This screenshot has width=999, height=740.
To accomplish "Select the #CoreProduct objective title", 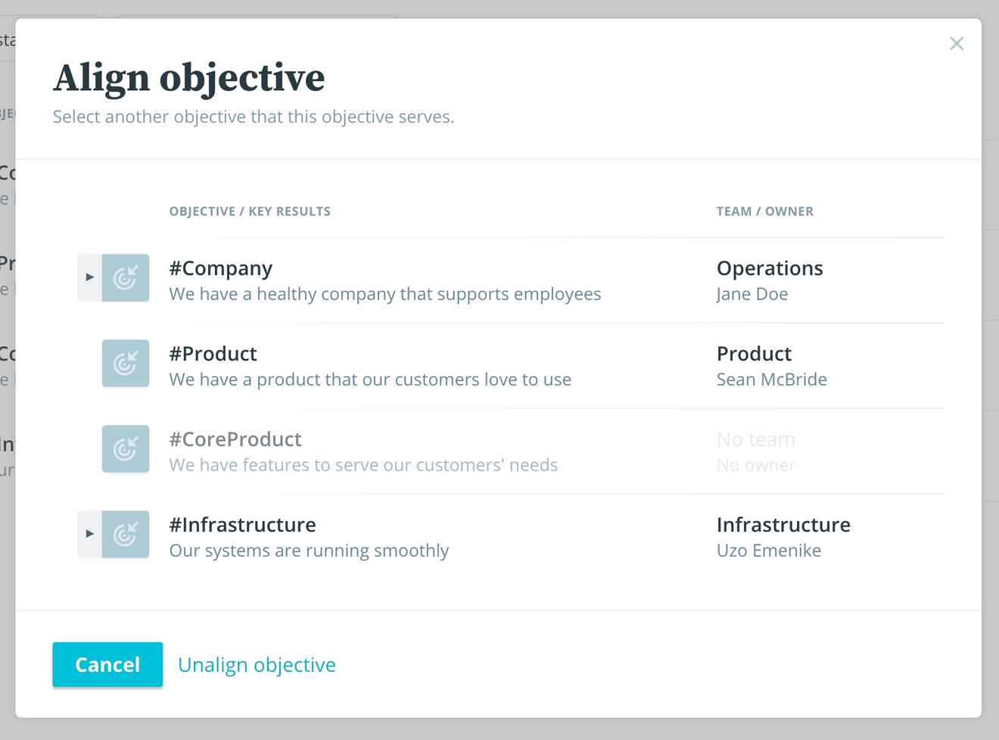I will click(235, 439).
